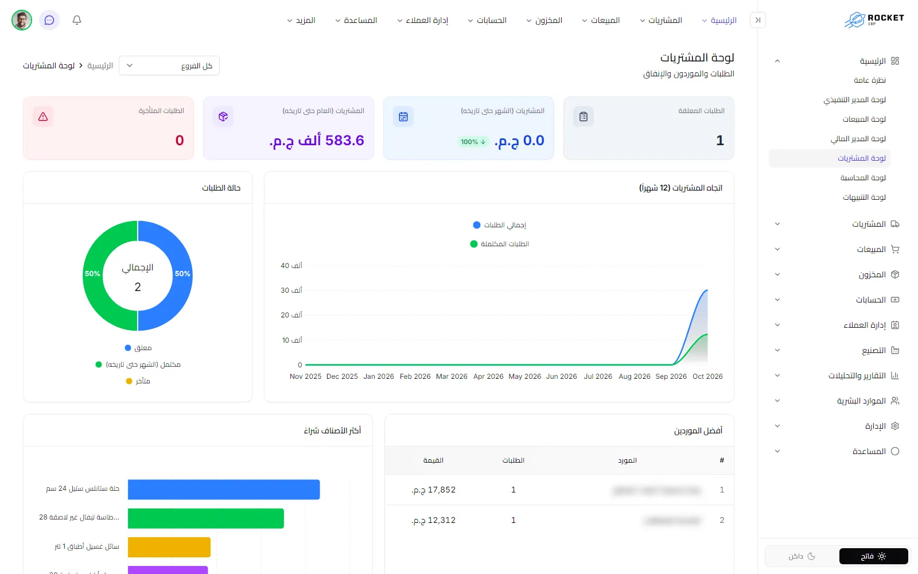Expand the المشتريات sidebar section

[x=777, y=224]
